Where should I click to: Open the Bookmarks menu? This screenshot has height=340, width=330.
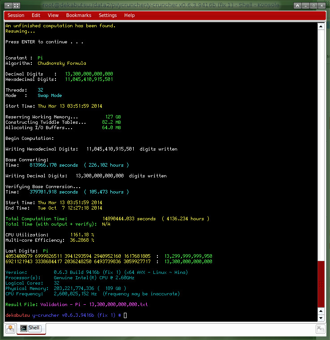click(x=78, y=15)
